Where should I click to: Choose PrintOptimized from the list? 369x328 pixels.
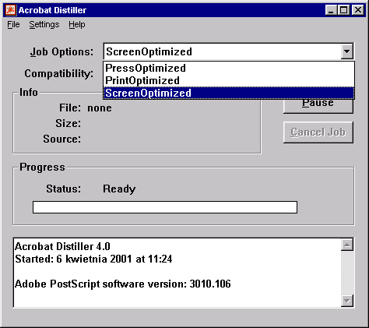(229, 80)
